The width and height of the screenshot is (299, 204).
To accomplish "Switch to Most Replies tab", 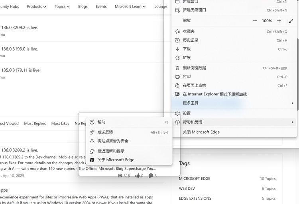I will click(35, 124).
